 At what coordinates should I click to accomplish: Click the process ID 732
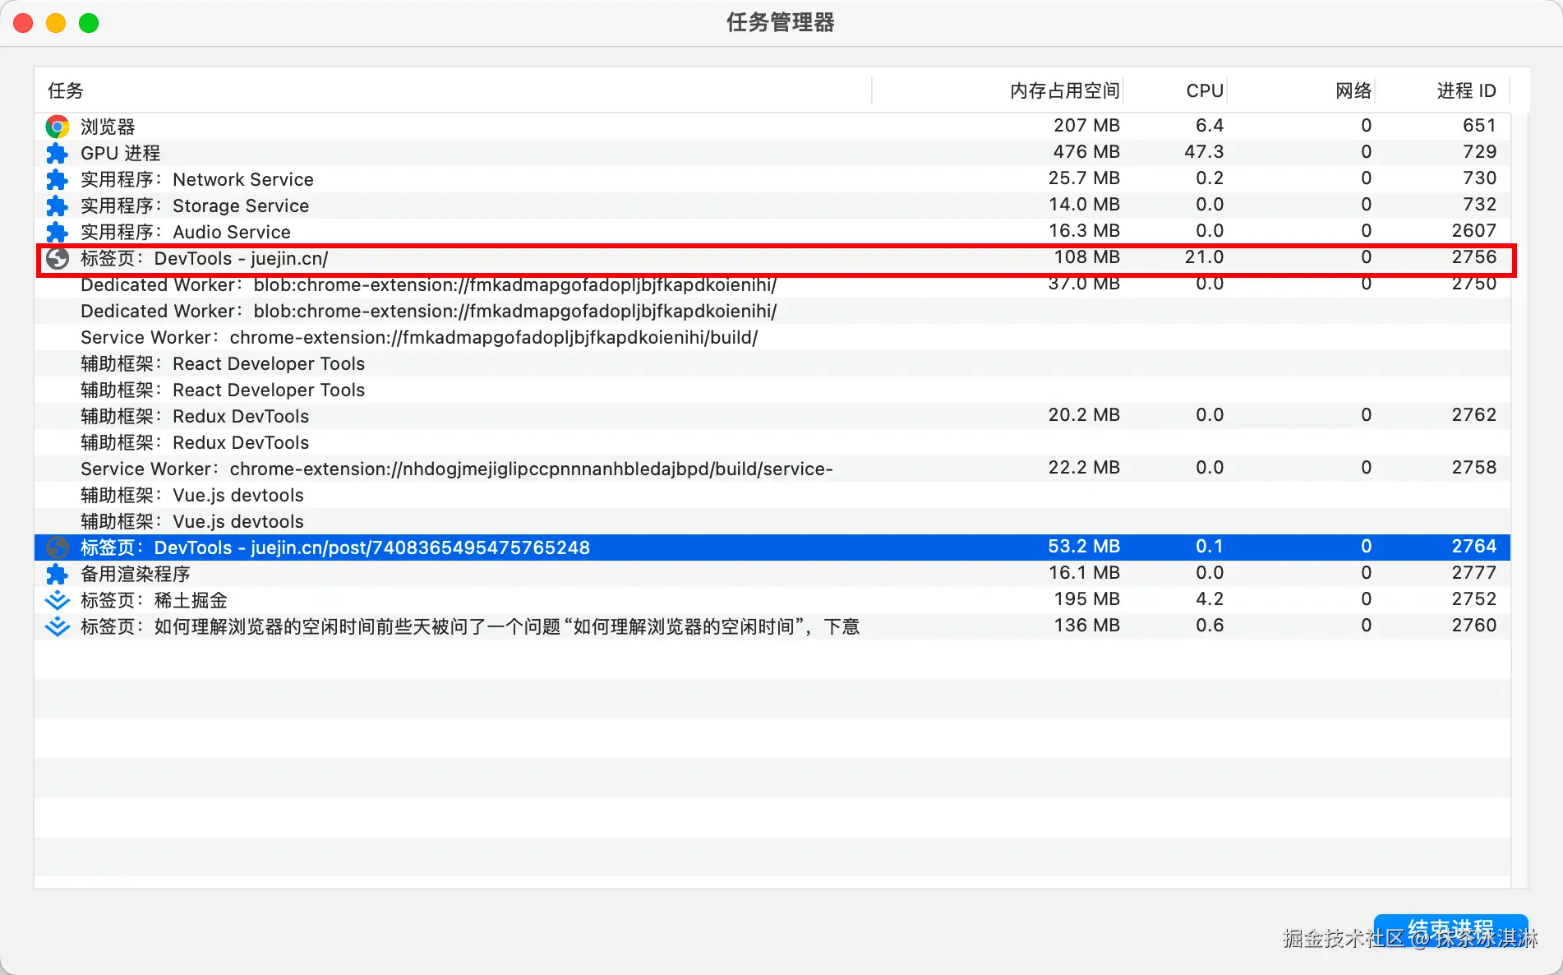[x=1479, y=204]
